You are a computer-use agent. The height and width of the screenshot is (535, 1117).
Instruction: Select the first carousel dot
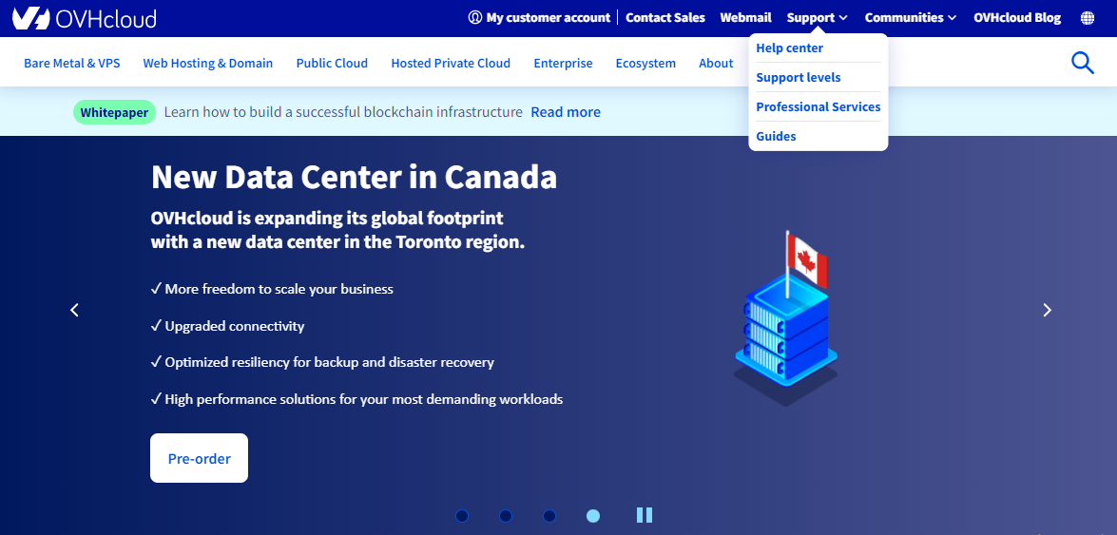(462, 516)
